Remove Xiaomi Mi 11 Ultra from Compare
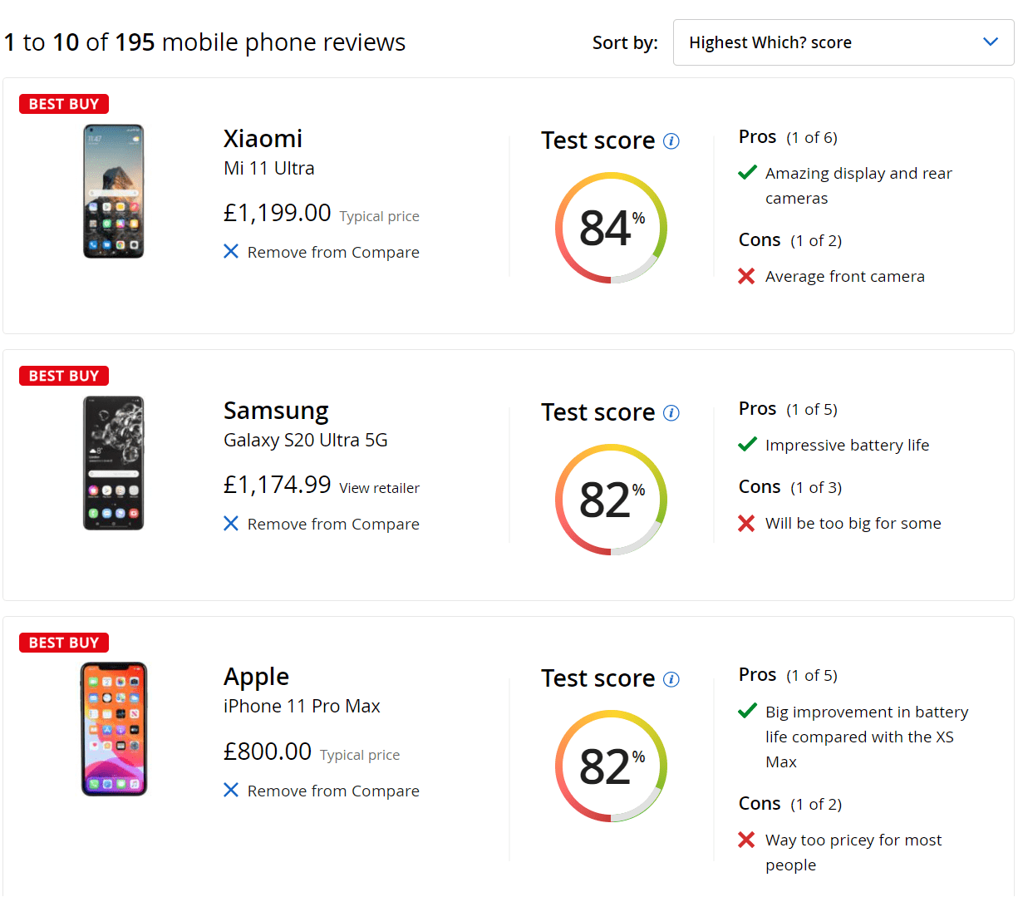 [332, 252]
